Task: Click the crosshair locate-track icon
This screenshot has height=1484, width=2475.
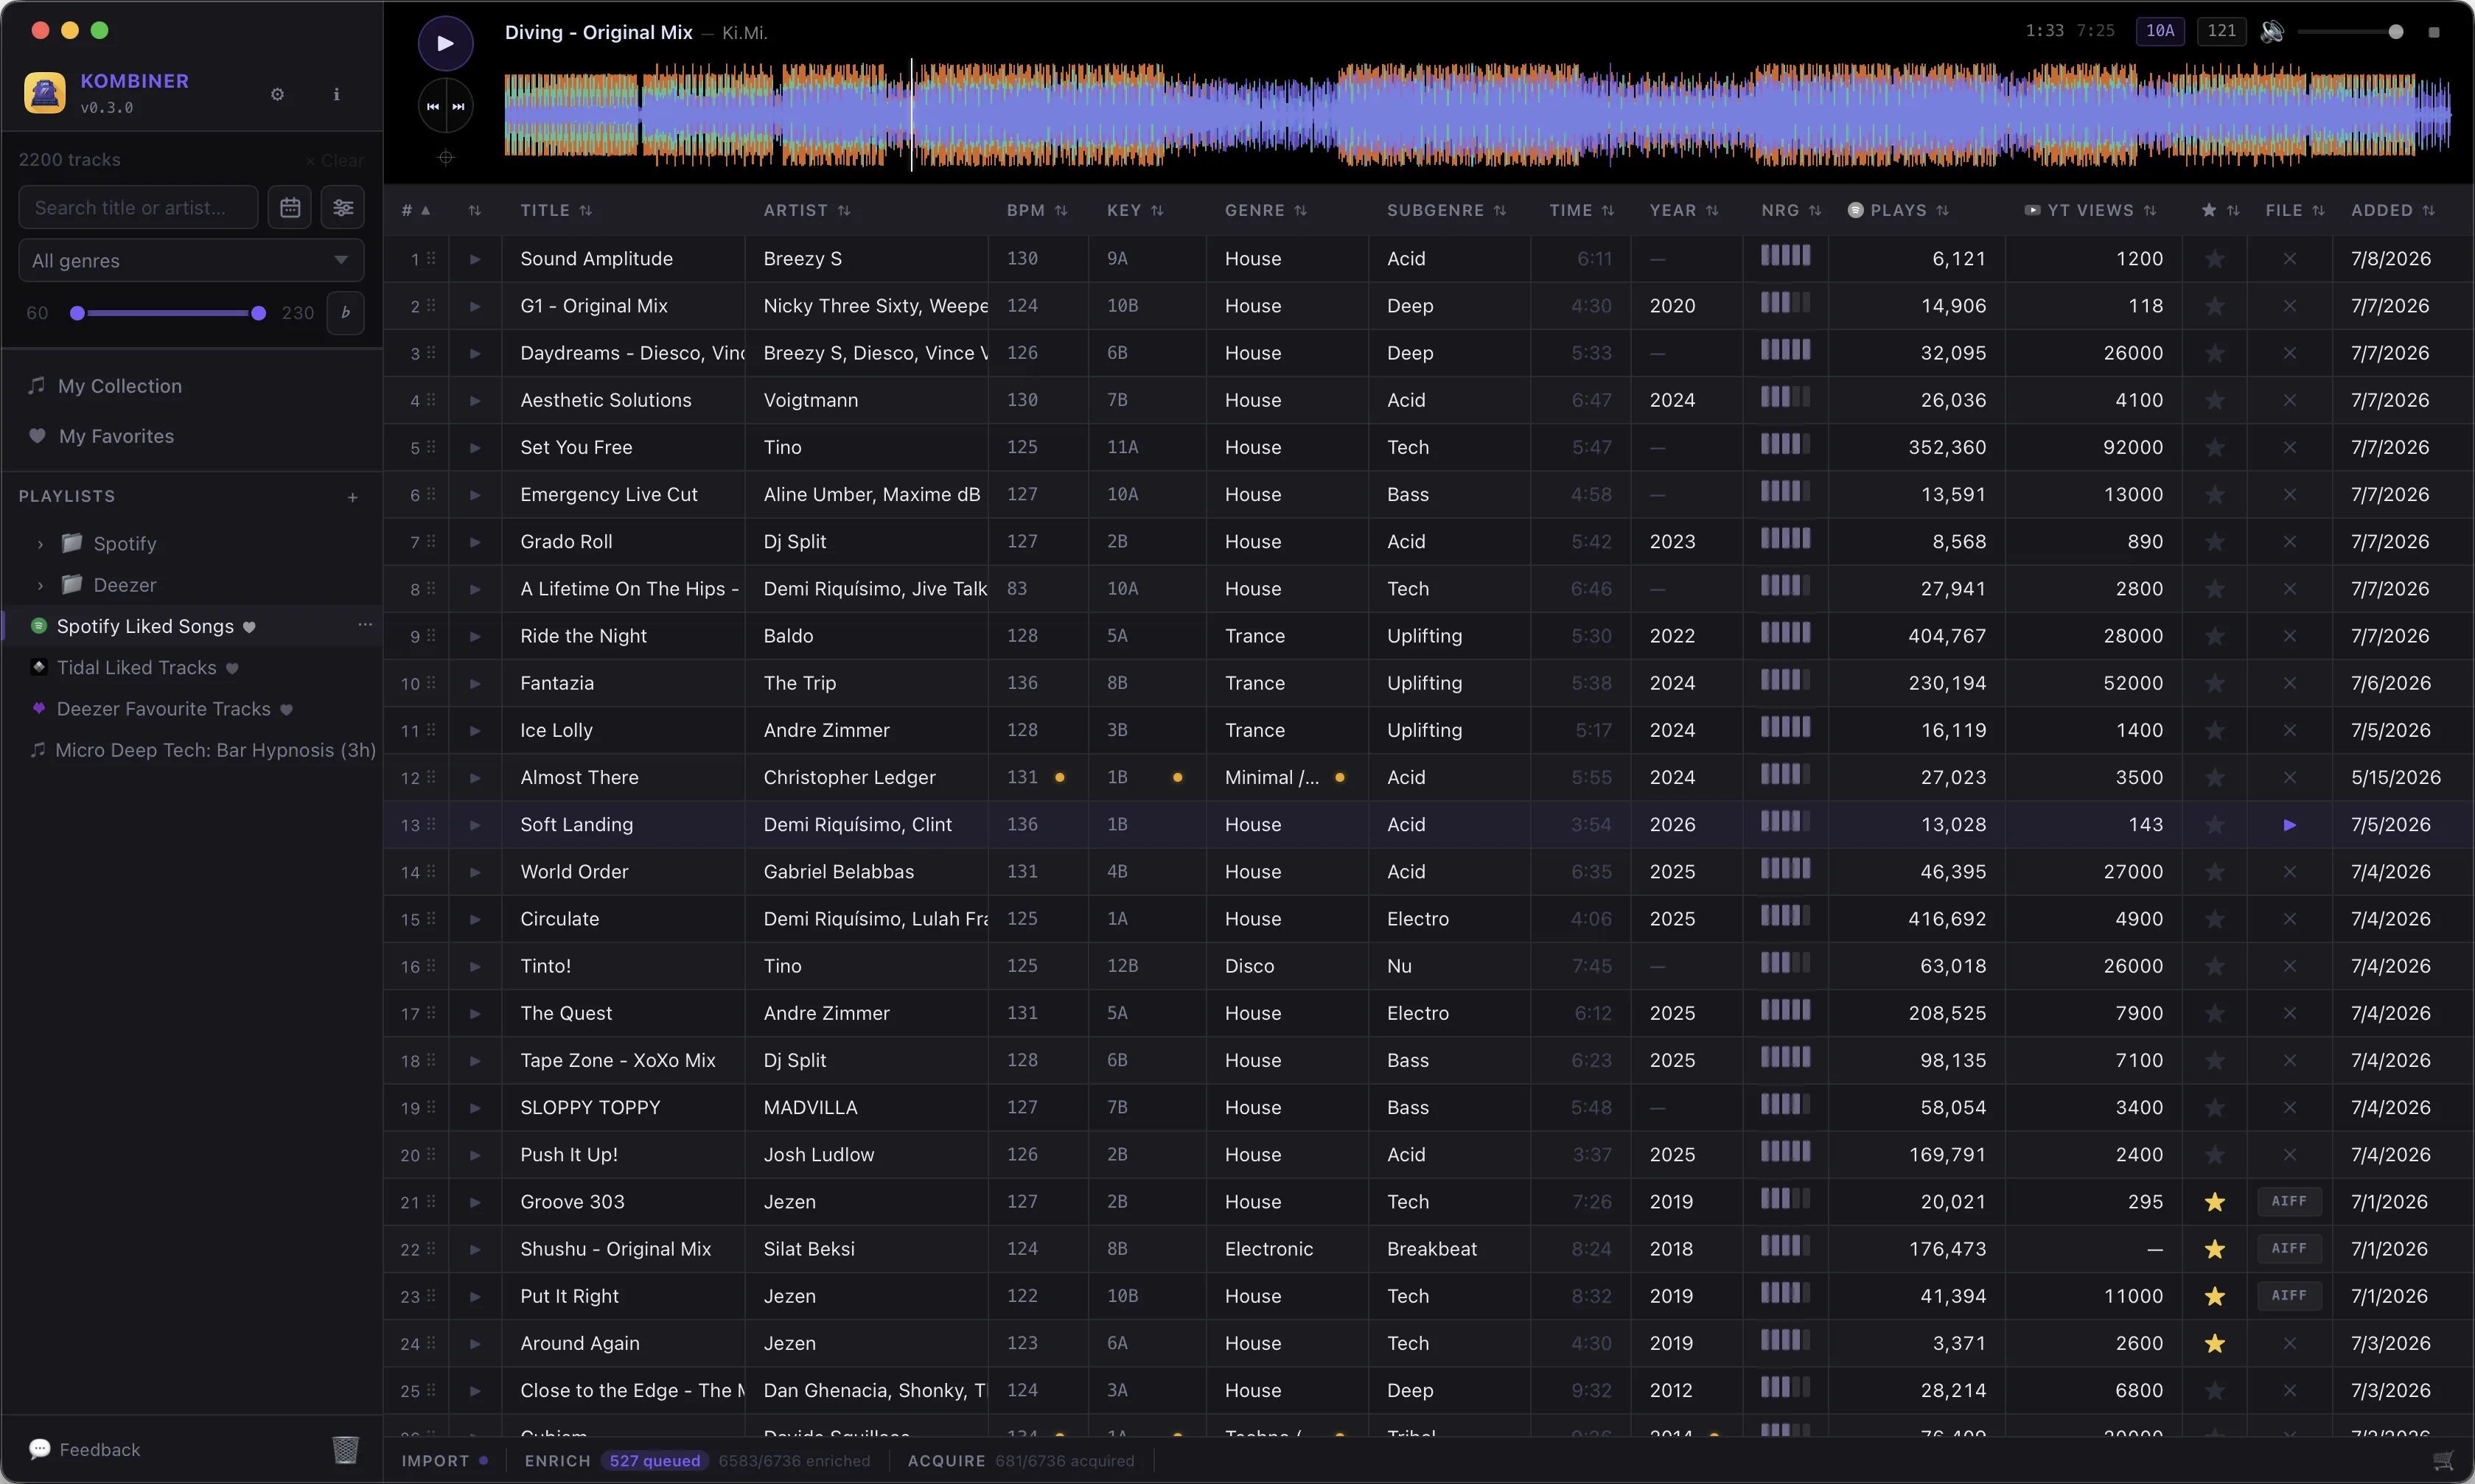Action: click(x=446, y=157)
